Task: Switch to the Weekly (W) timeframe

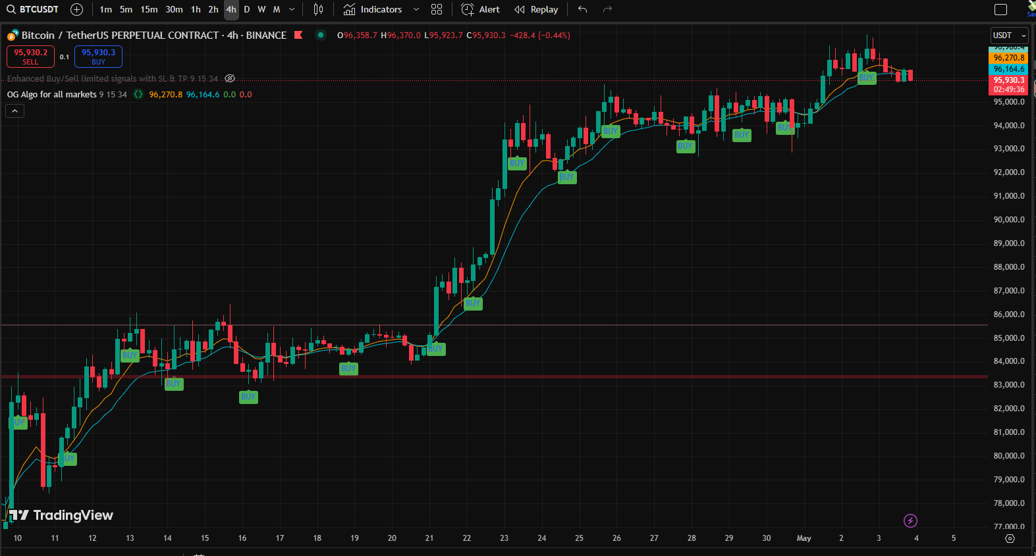Action: 261,9
